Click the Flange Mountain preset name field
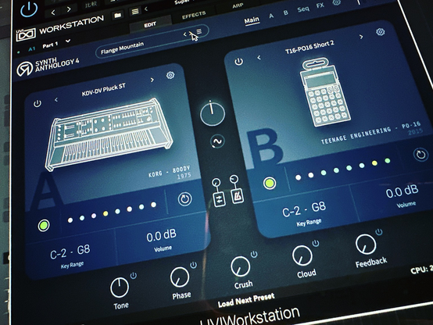Screen dimensions: 433x325 pyautogui.click(x=152, y=41)
